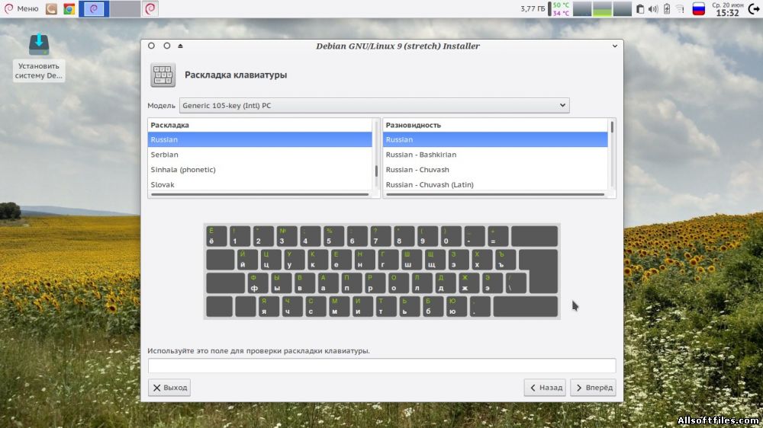The height and width of the screenshot is (428, 763).
Task: Open the wireless network warning tray icon
Action: (680, 8)
